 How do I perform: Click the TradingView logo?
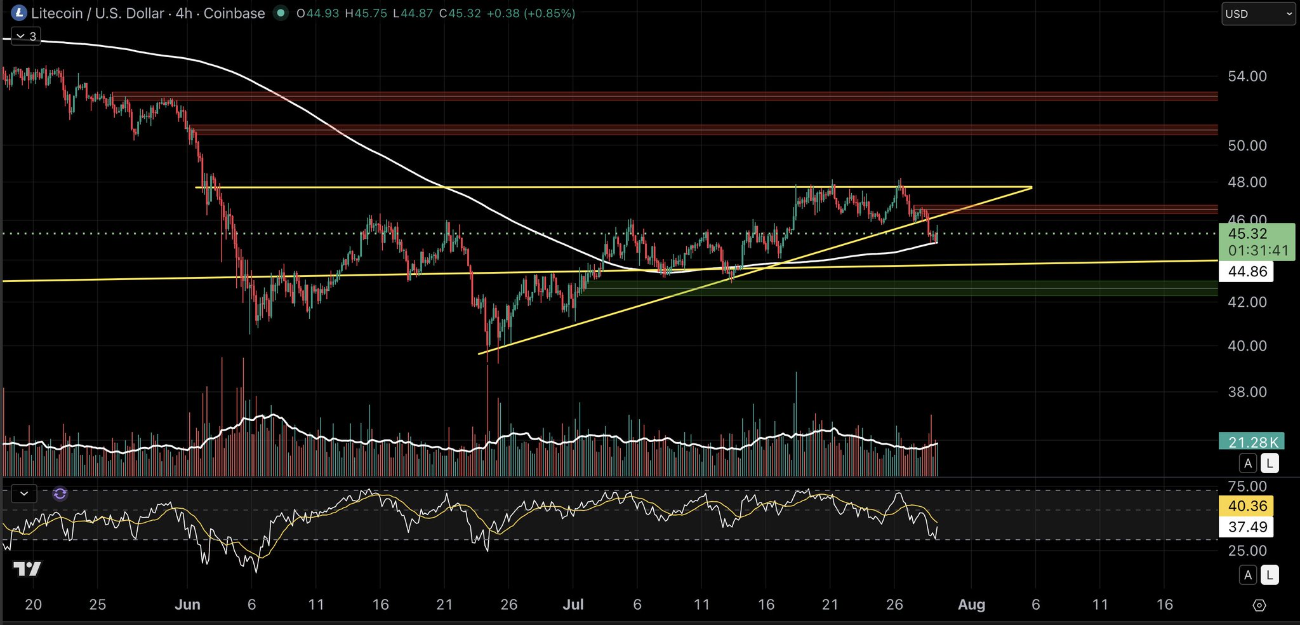click(x=27, y=569)
